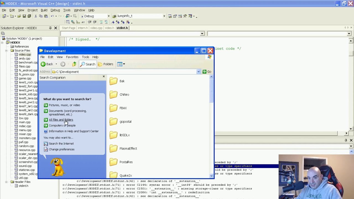Toggle the Output panel auto-hide pin
This screenshot has height=199, width=354.
pyautogui.click(x=346, y=140)
